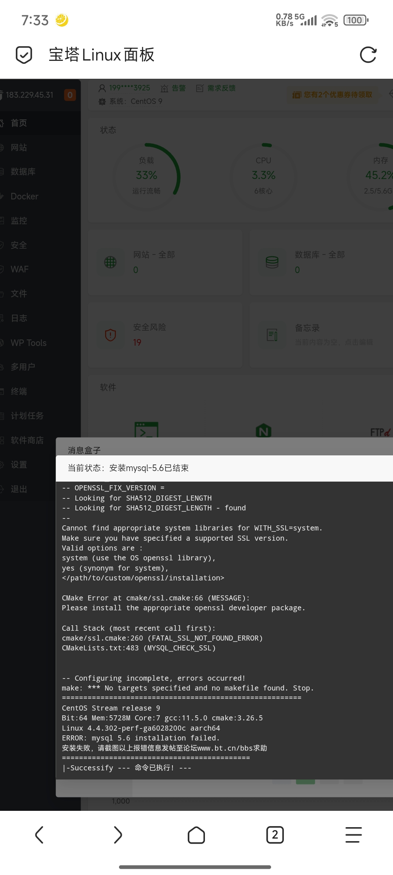Viewport: 393px width, 875px height.
Task: Click the 0 notification badge beside server IP
Action: click(70, 95)
